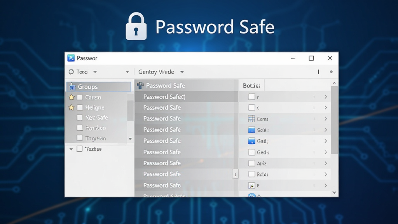Tick the Benrisen checkbox
This screenshot has width=398, height=224.
tap(80, 128)
